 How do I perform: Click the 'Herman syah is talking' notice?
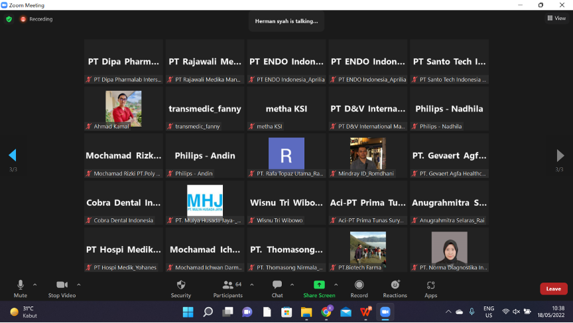(x=286, y=21)
